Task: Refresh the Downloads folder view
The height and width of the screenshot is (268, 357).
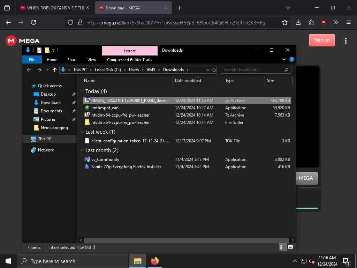Action: 214,70
